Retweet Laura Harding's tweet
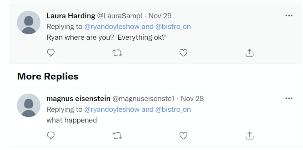 pyautogui.click(x=117, y=53)
